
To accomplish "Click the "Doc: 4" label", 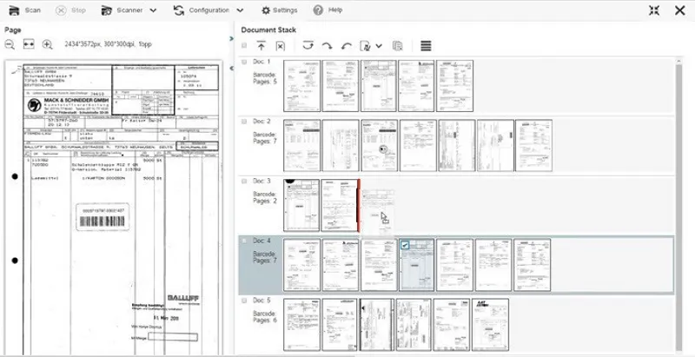I will [261, 241].
